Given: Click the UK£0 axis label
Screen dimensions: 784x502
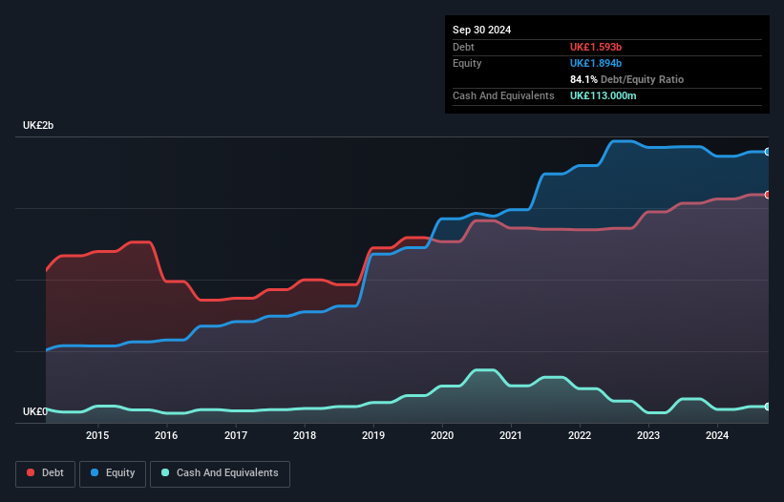Looking at the screenshot, I should [35, 411].
